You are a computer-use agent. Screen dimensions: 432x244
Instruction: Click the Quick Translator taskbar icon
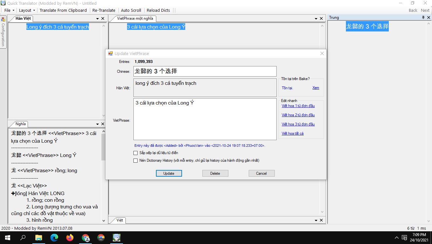tap(117, 238)
